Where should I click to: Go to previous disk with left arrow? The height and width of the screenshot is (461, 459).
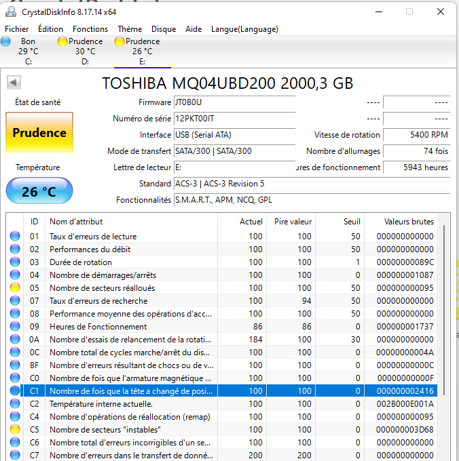coord(14,82)
